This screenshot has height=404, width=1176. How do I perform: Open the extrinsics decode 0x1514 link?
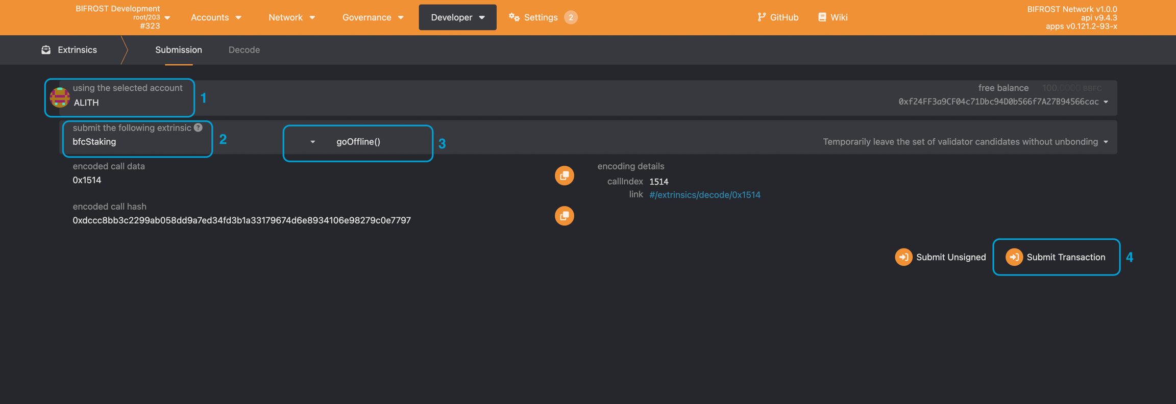pos(704,195)
